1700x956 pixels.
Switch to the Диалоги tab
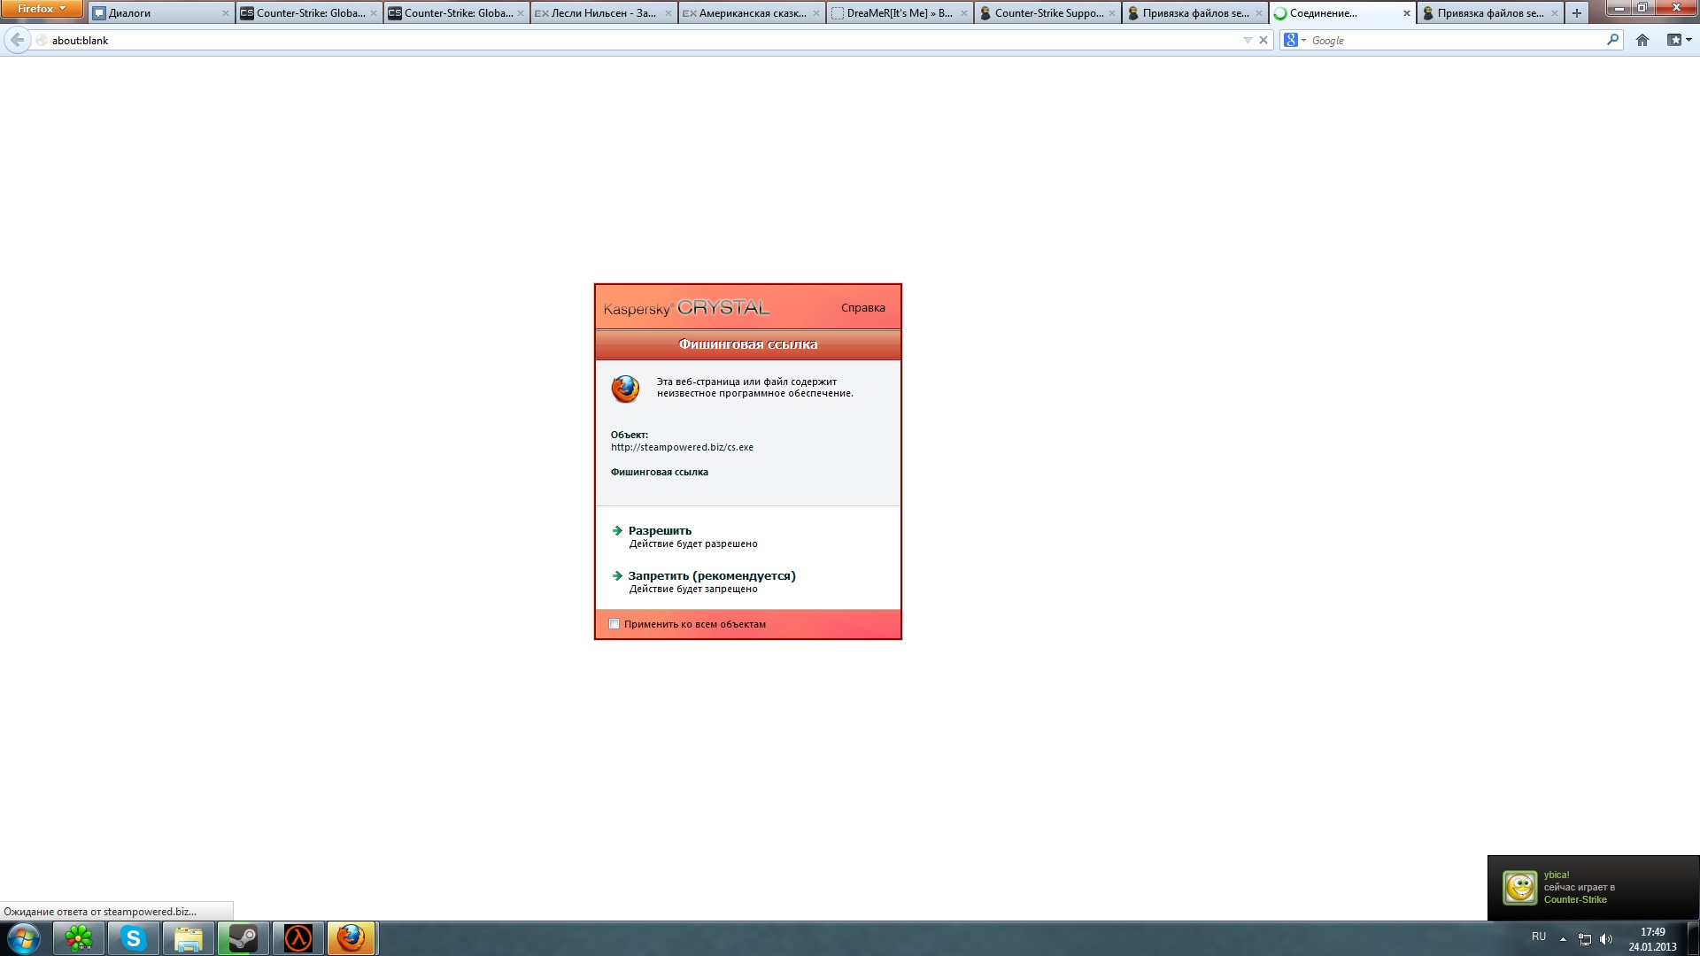(162, 13)
